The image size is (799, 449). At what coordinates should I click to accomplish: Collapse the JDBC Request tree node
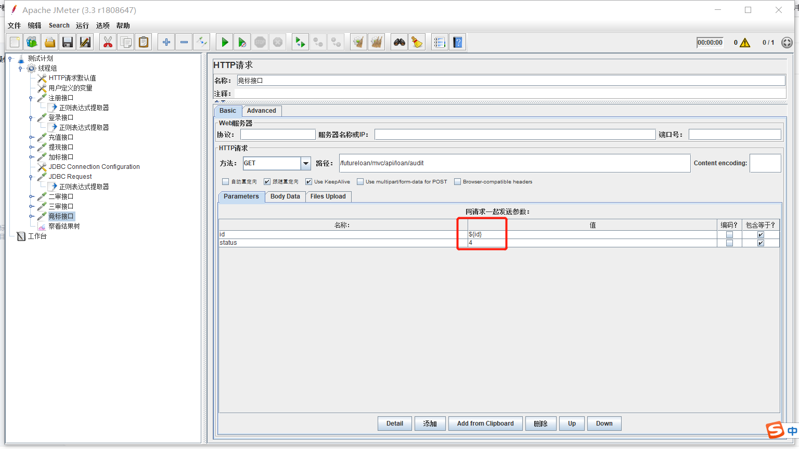pos(31,177)
